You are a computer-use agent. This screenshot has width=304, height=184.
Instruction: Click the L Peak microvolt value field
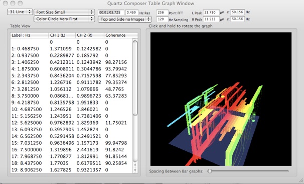211,13
